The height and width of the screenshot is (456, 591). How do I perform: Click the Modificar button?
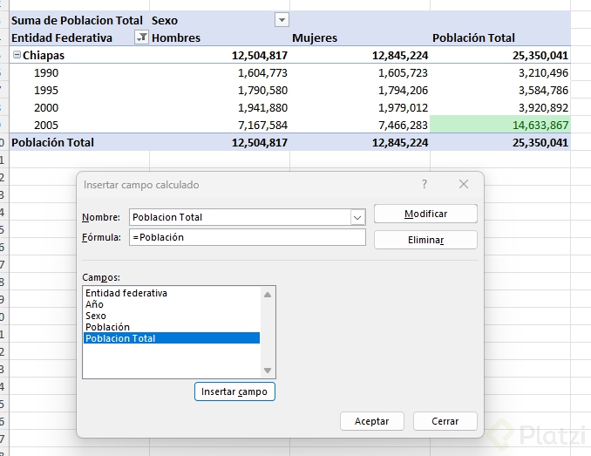point(425,214)
